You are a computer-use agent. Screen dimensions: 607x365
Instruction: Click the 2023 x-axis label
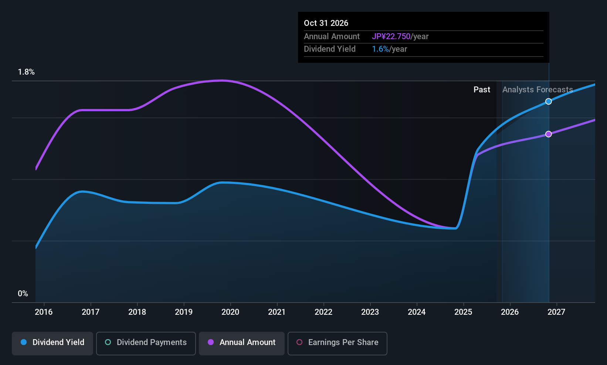[x=370, y=312]
